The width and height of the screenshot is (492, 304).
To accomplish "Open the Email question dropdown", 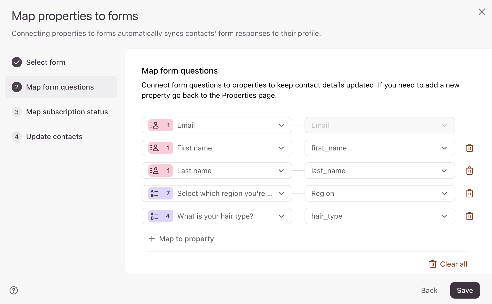I will pos(217,125).
